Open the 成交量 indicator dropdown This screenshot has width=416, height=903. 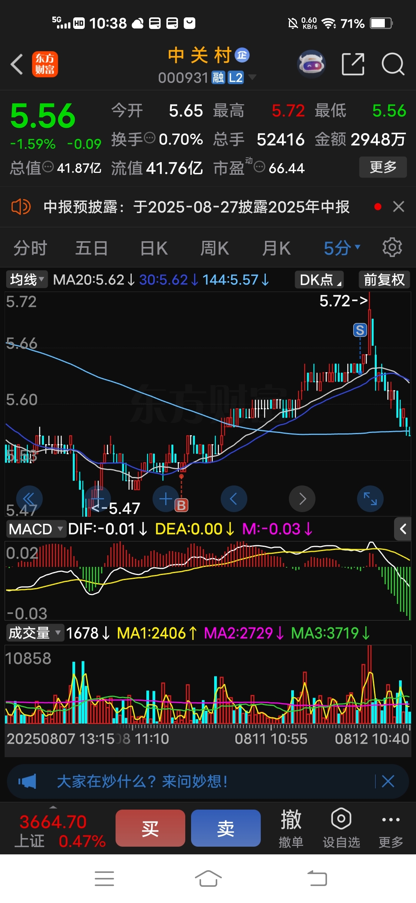point(35,633)
